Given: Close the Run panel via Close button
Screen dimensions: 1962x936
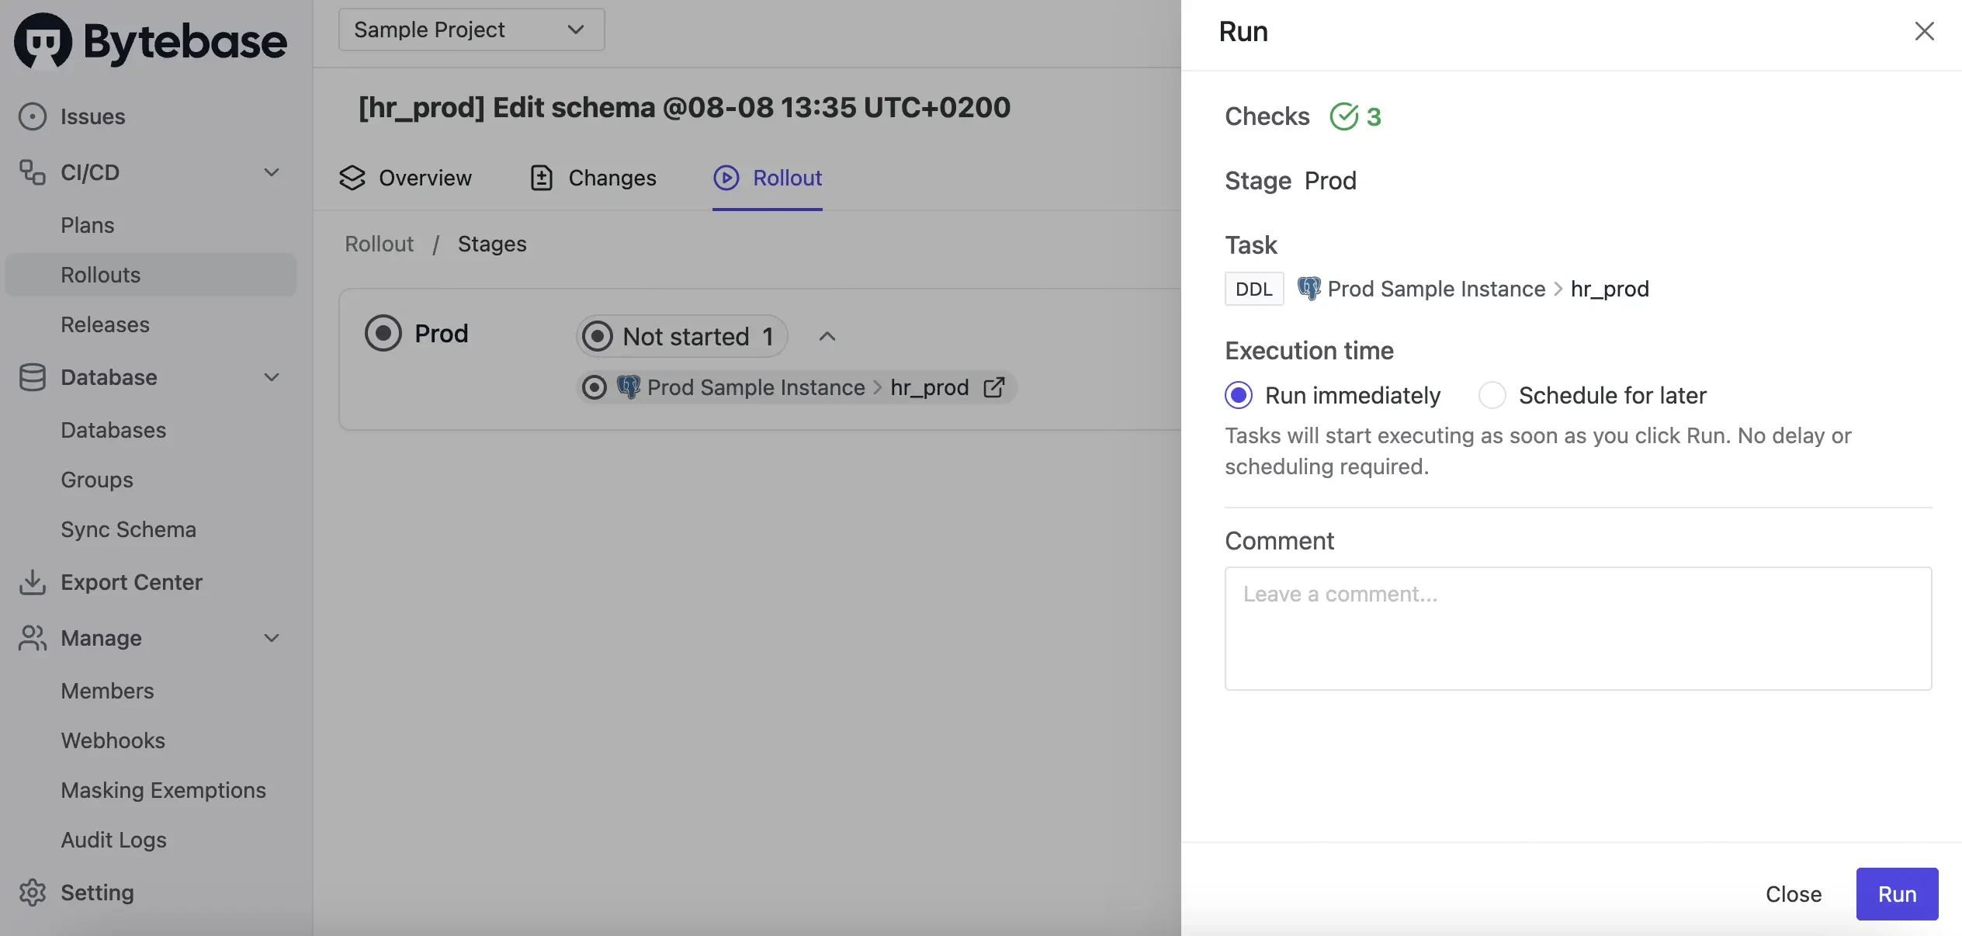Looking at the screenshot, I should 1793,893.
